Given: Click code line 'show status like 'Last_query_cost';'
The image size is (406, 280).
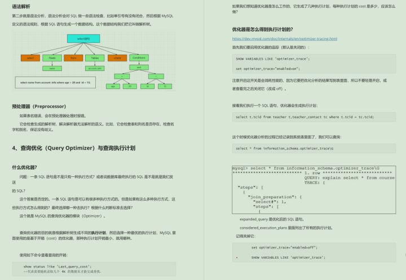Looking at the screenshot, I should pyautogui.click(x=58, y=266).
